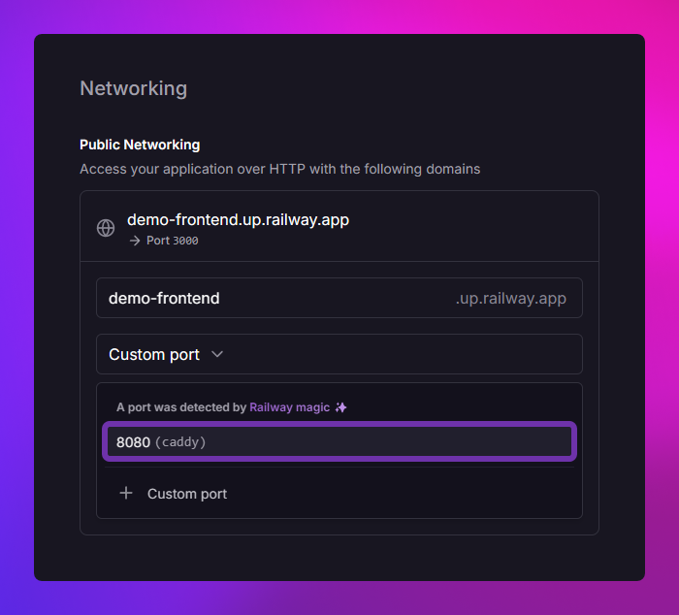Screen dimensions: 679x615
Task: Click the Networking section title
Action: click(x=134, y=88)
